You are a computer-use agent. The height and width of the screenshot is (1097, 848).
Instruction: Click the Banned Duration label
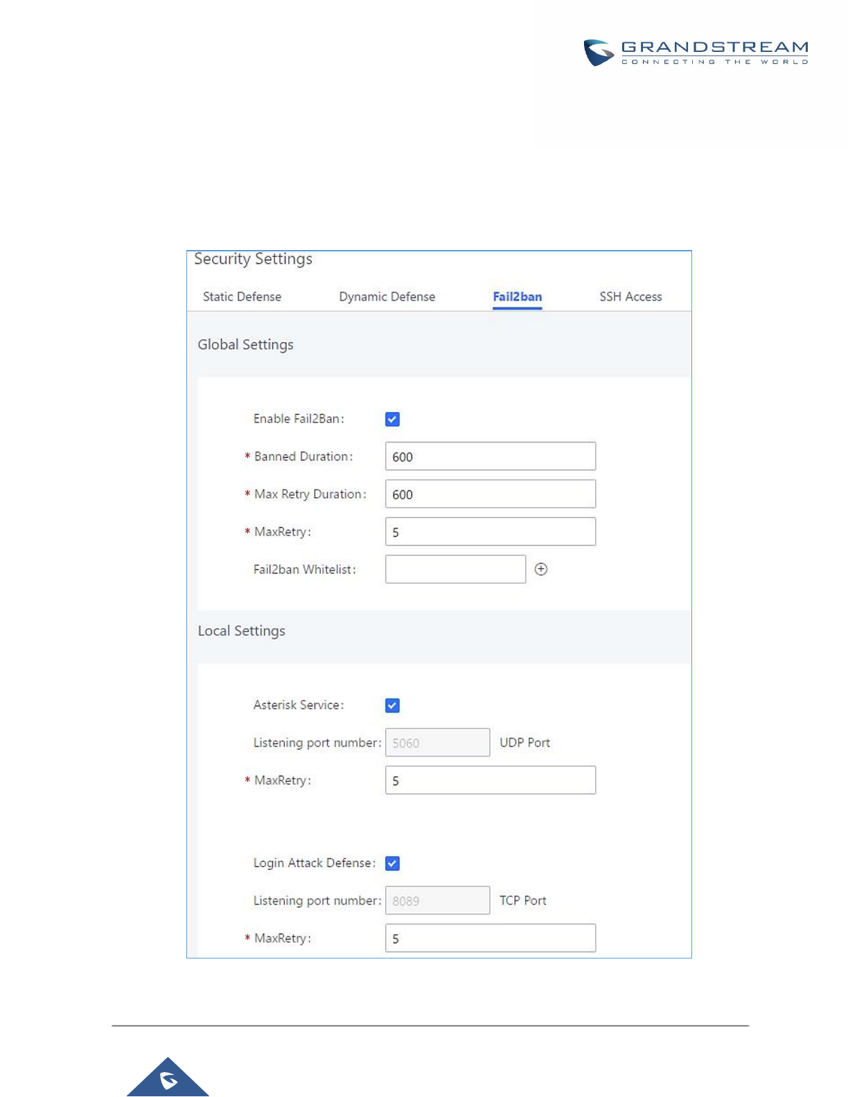click(303, 456)
